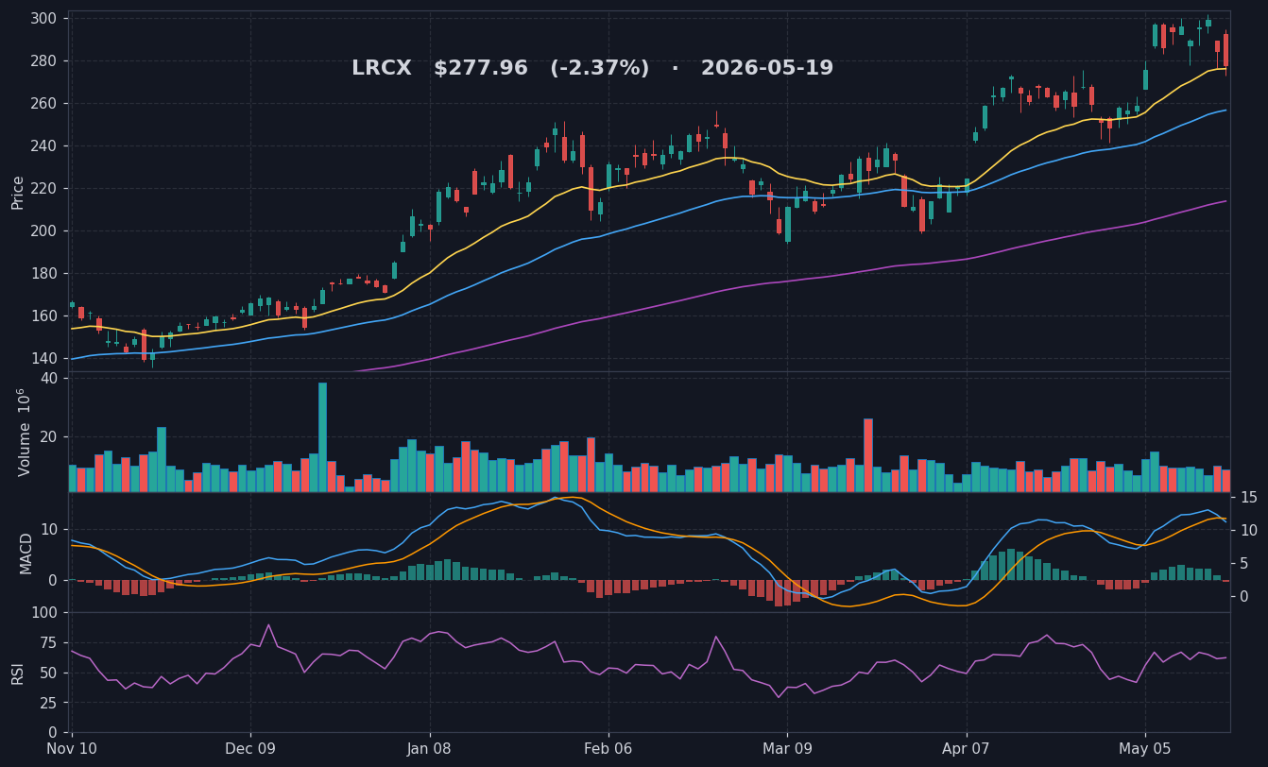Click the Apr 07 date tick label
Image resolution: width=1268 pixels, height=767 pixels.
(x=967, y=750)
